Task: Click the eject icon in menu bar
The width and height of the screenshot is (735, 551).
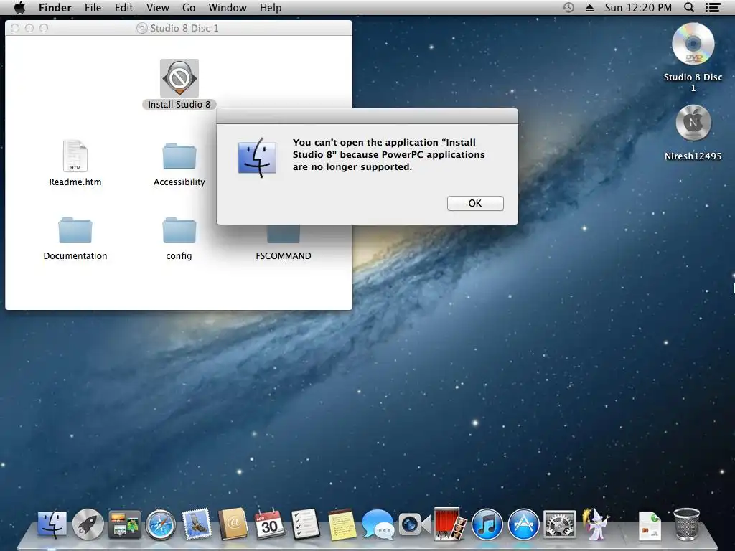Action: (590, 8)
